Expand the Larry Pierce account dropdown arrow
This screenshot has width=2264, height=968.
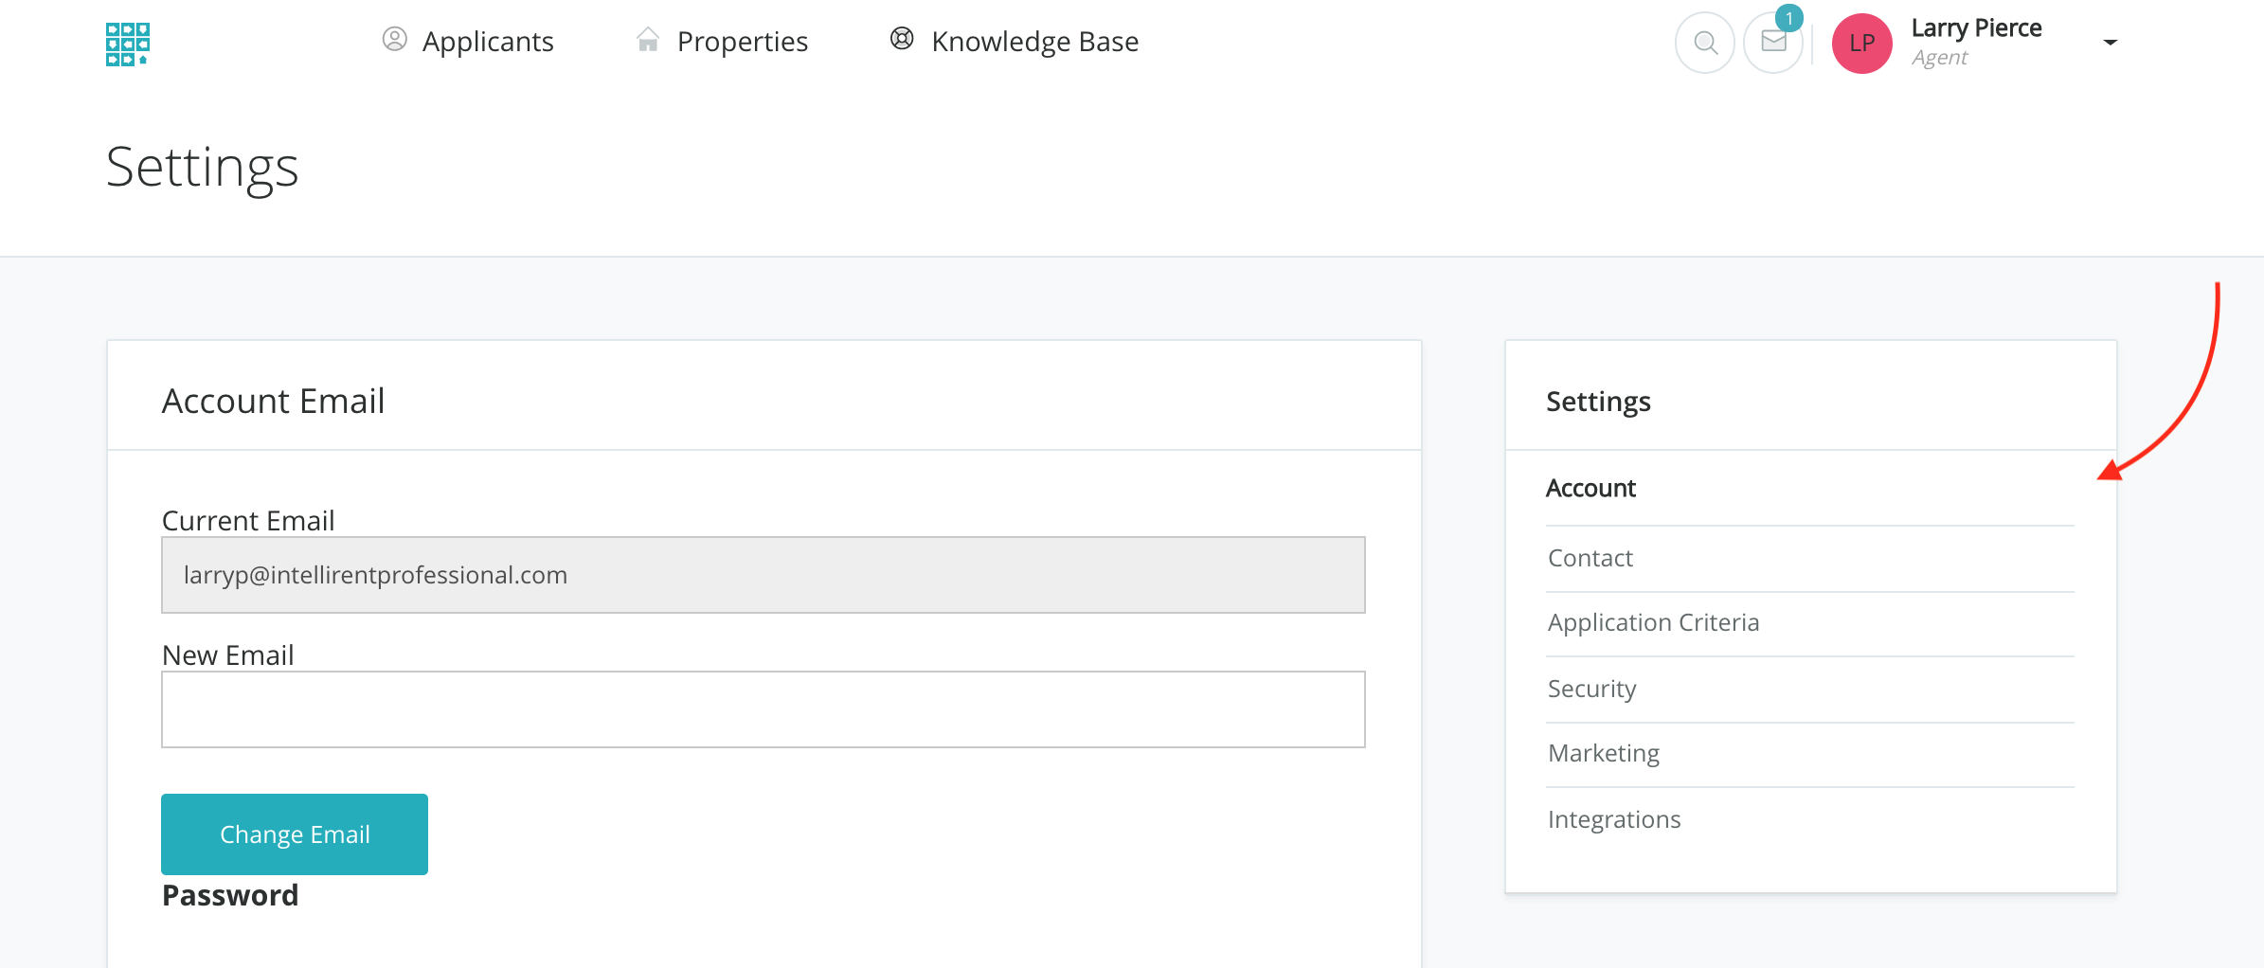[2110, 43]
